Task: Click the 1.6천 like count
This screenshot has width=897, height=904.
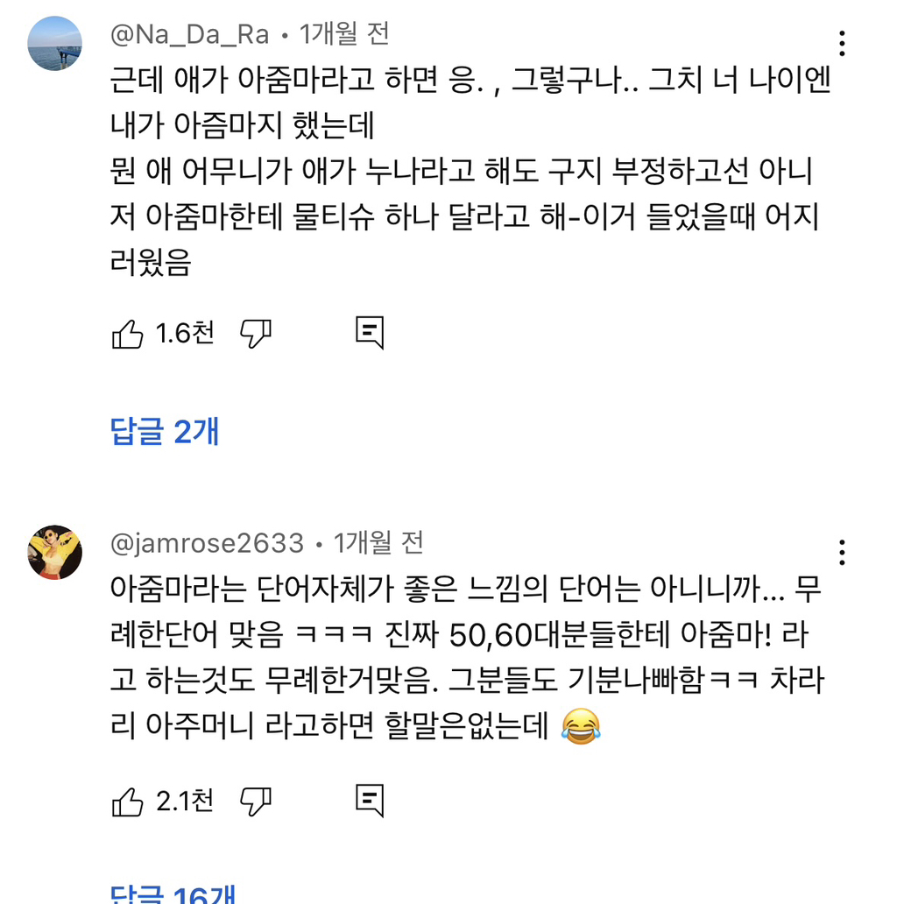Action: click(185, 334)
